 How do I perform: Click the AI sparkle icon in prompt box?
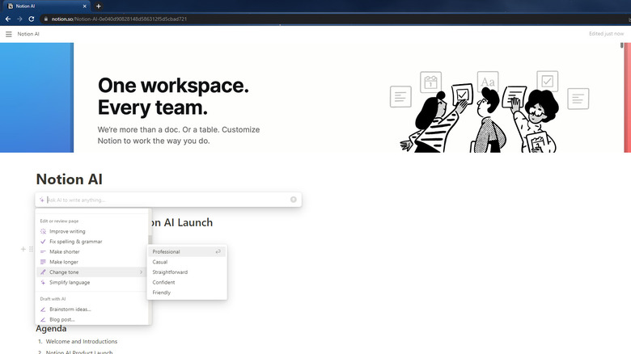tap(42, 200)
